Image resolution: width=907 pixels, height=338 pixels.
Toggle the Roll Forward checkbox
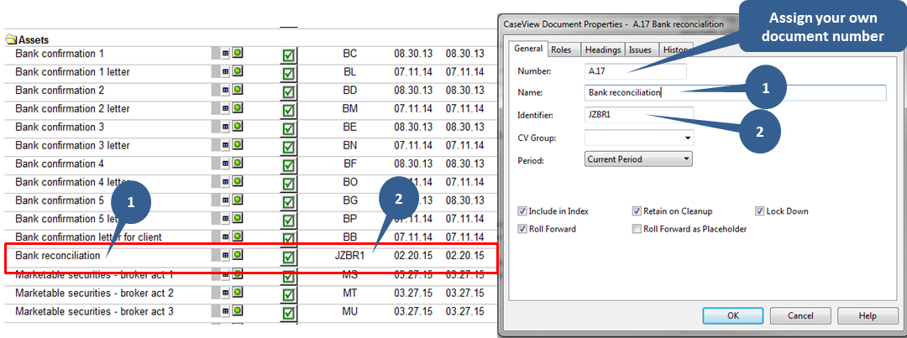522,229
